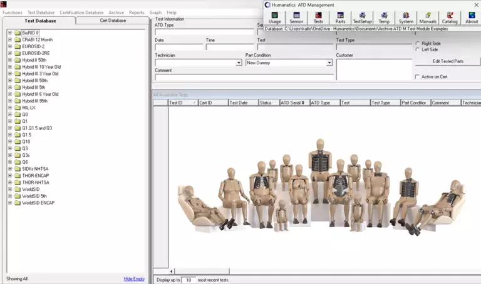Click the Display up to number field

click(x=189, y=280)
